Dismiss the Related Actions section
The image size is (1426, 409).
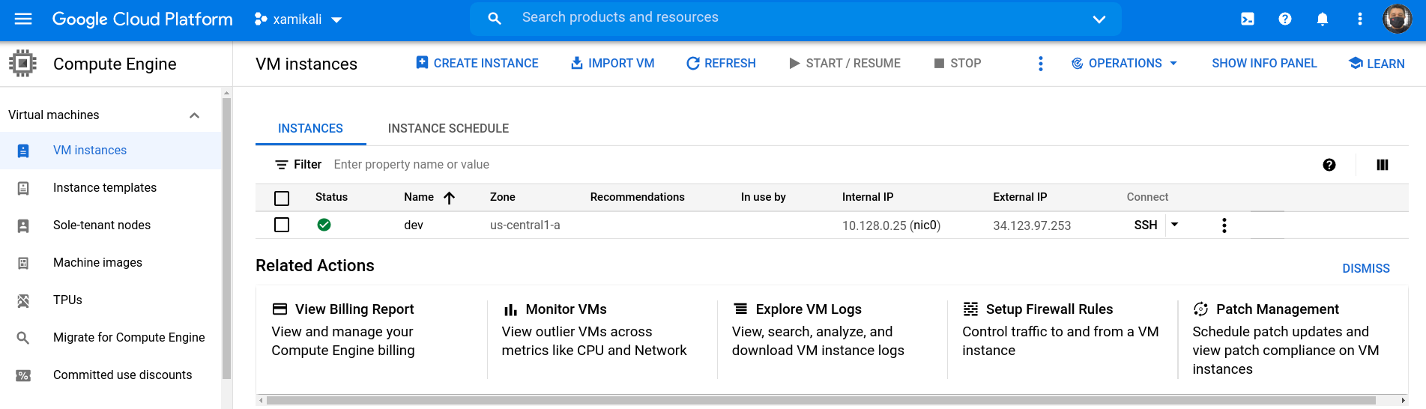[1365, 268]
